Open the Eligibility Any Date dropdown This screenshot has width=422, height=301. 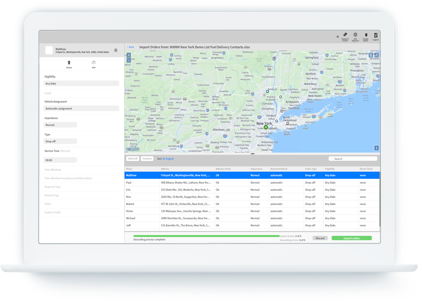click(81, 84)
